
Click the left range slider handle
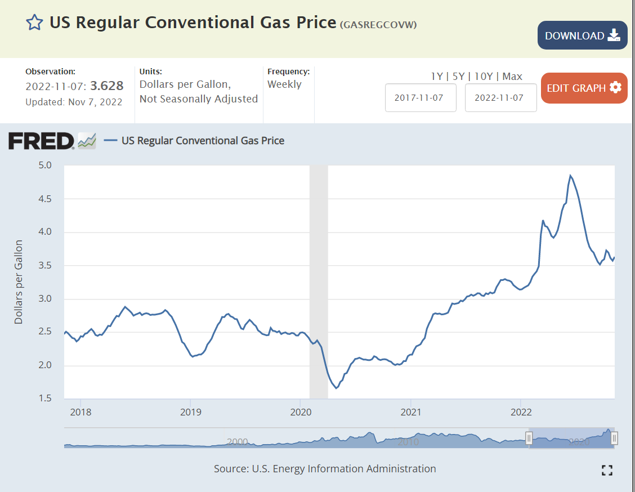[529, 438]
